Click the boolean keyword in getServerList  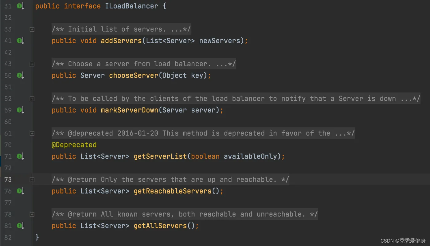point(205,156)
